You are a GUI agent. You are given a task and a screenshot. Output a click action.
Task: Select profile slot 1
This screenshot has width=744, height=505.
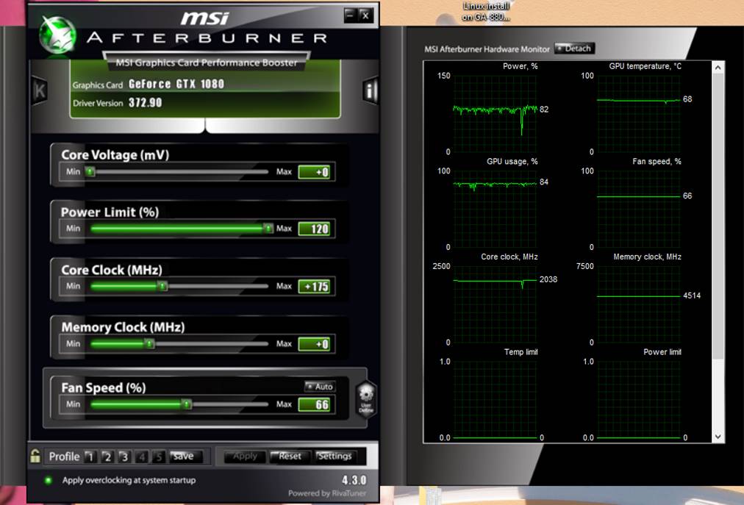point(90,456)
